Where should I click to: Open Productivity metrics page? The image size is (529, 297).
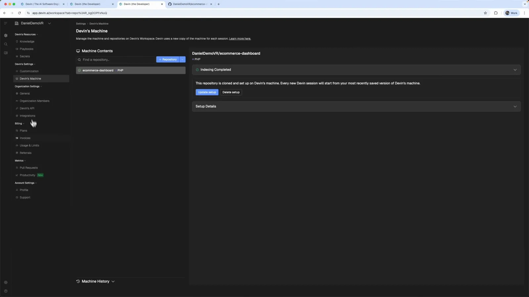pos(41,175)
